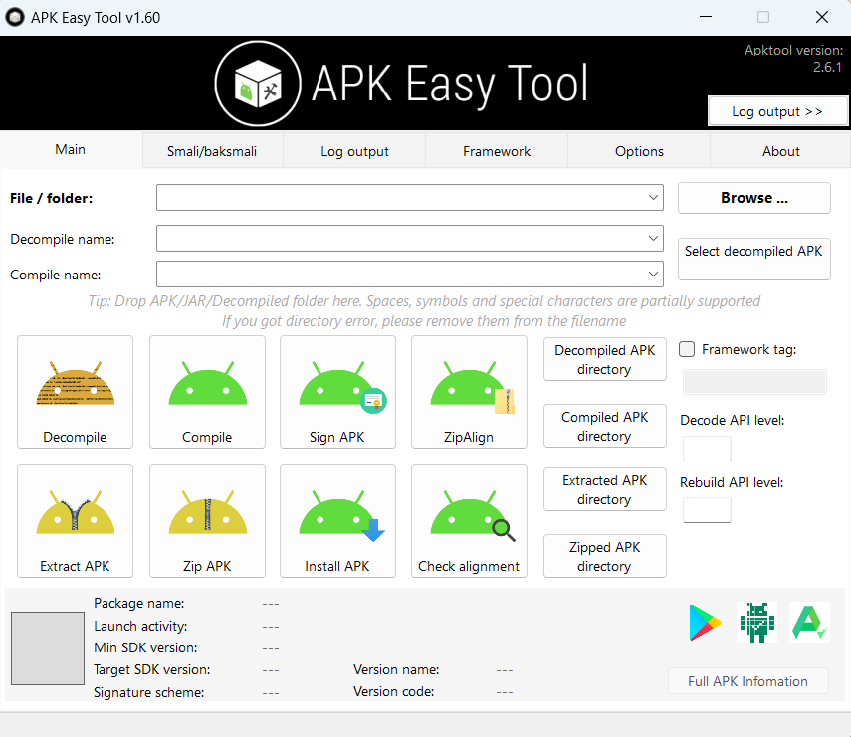The height and width of the screenshot is (737, 851).
Task: Click the 'Package name:' label
Action: [x=139, y=603]
